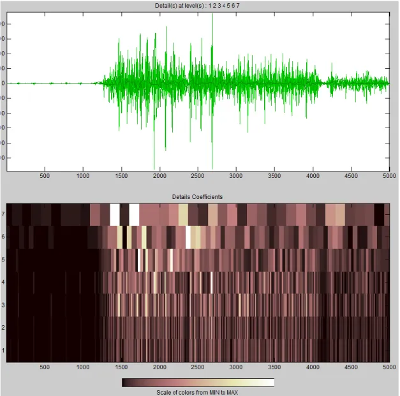Click the 2500 tick under the green signal plot

tap(198, 176)
